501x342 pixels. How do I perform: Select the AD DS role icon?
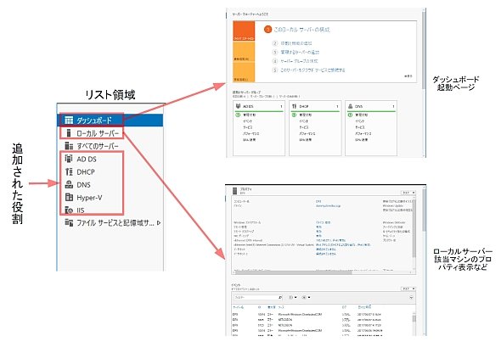pyautogui.click(x=69, y=159)
